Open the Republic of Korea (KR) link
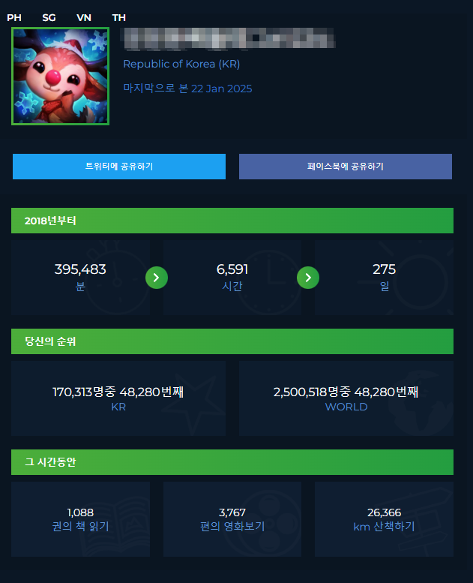This screenshot has width=473, height=583. pyautogui.click(x=181, y=64)
